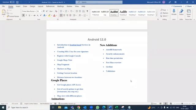Open Chrome from the taskbar
196x110 pixels.
78,107
